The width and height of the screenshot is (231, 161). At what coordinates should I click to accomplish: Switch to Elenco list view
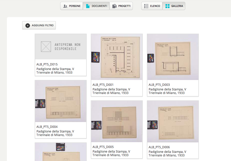[x=152, y=6]
